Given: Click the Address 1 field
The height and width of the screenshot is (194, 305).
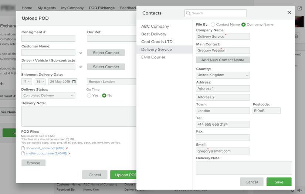Looking at the screenshot, I should pos(223,88).
